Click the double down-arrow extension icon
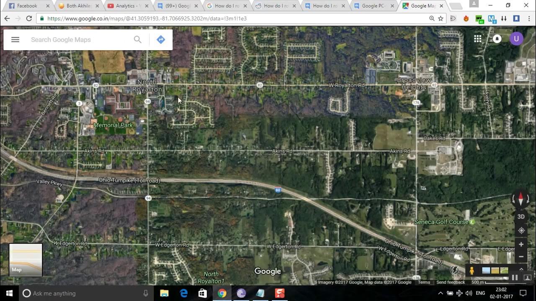Viewport: 536px width, 301px height. (x=504, y=18)
